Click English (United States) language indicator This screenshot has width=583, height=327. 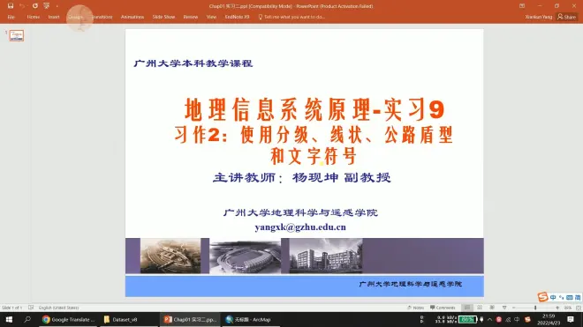pyautogui.click(x=59, y=308)
